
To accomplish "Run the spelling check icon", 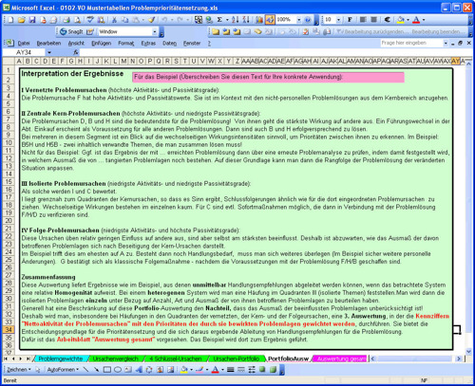I will [90, 20].
